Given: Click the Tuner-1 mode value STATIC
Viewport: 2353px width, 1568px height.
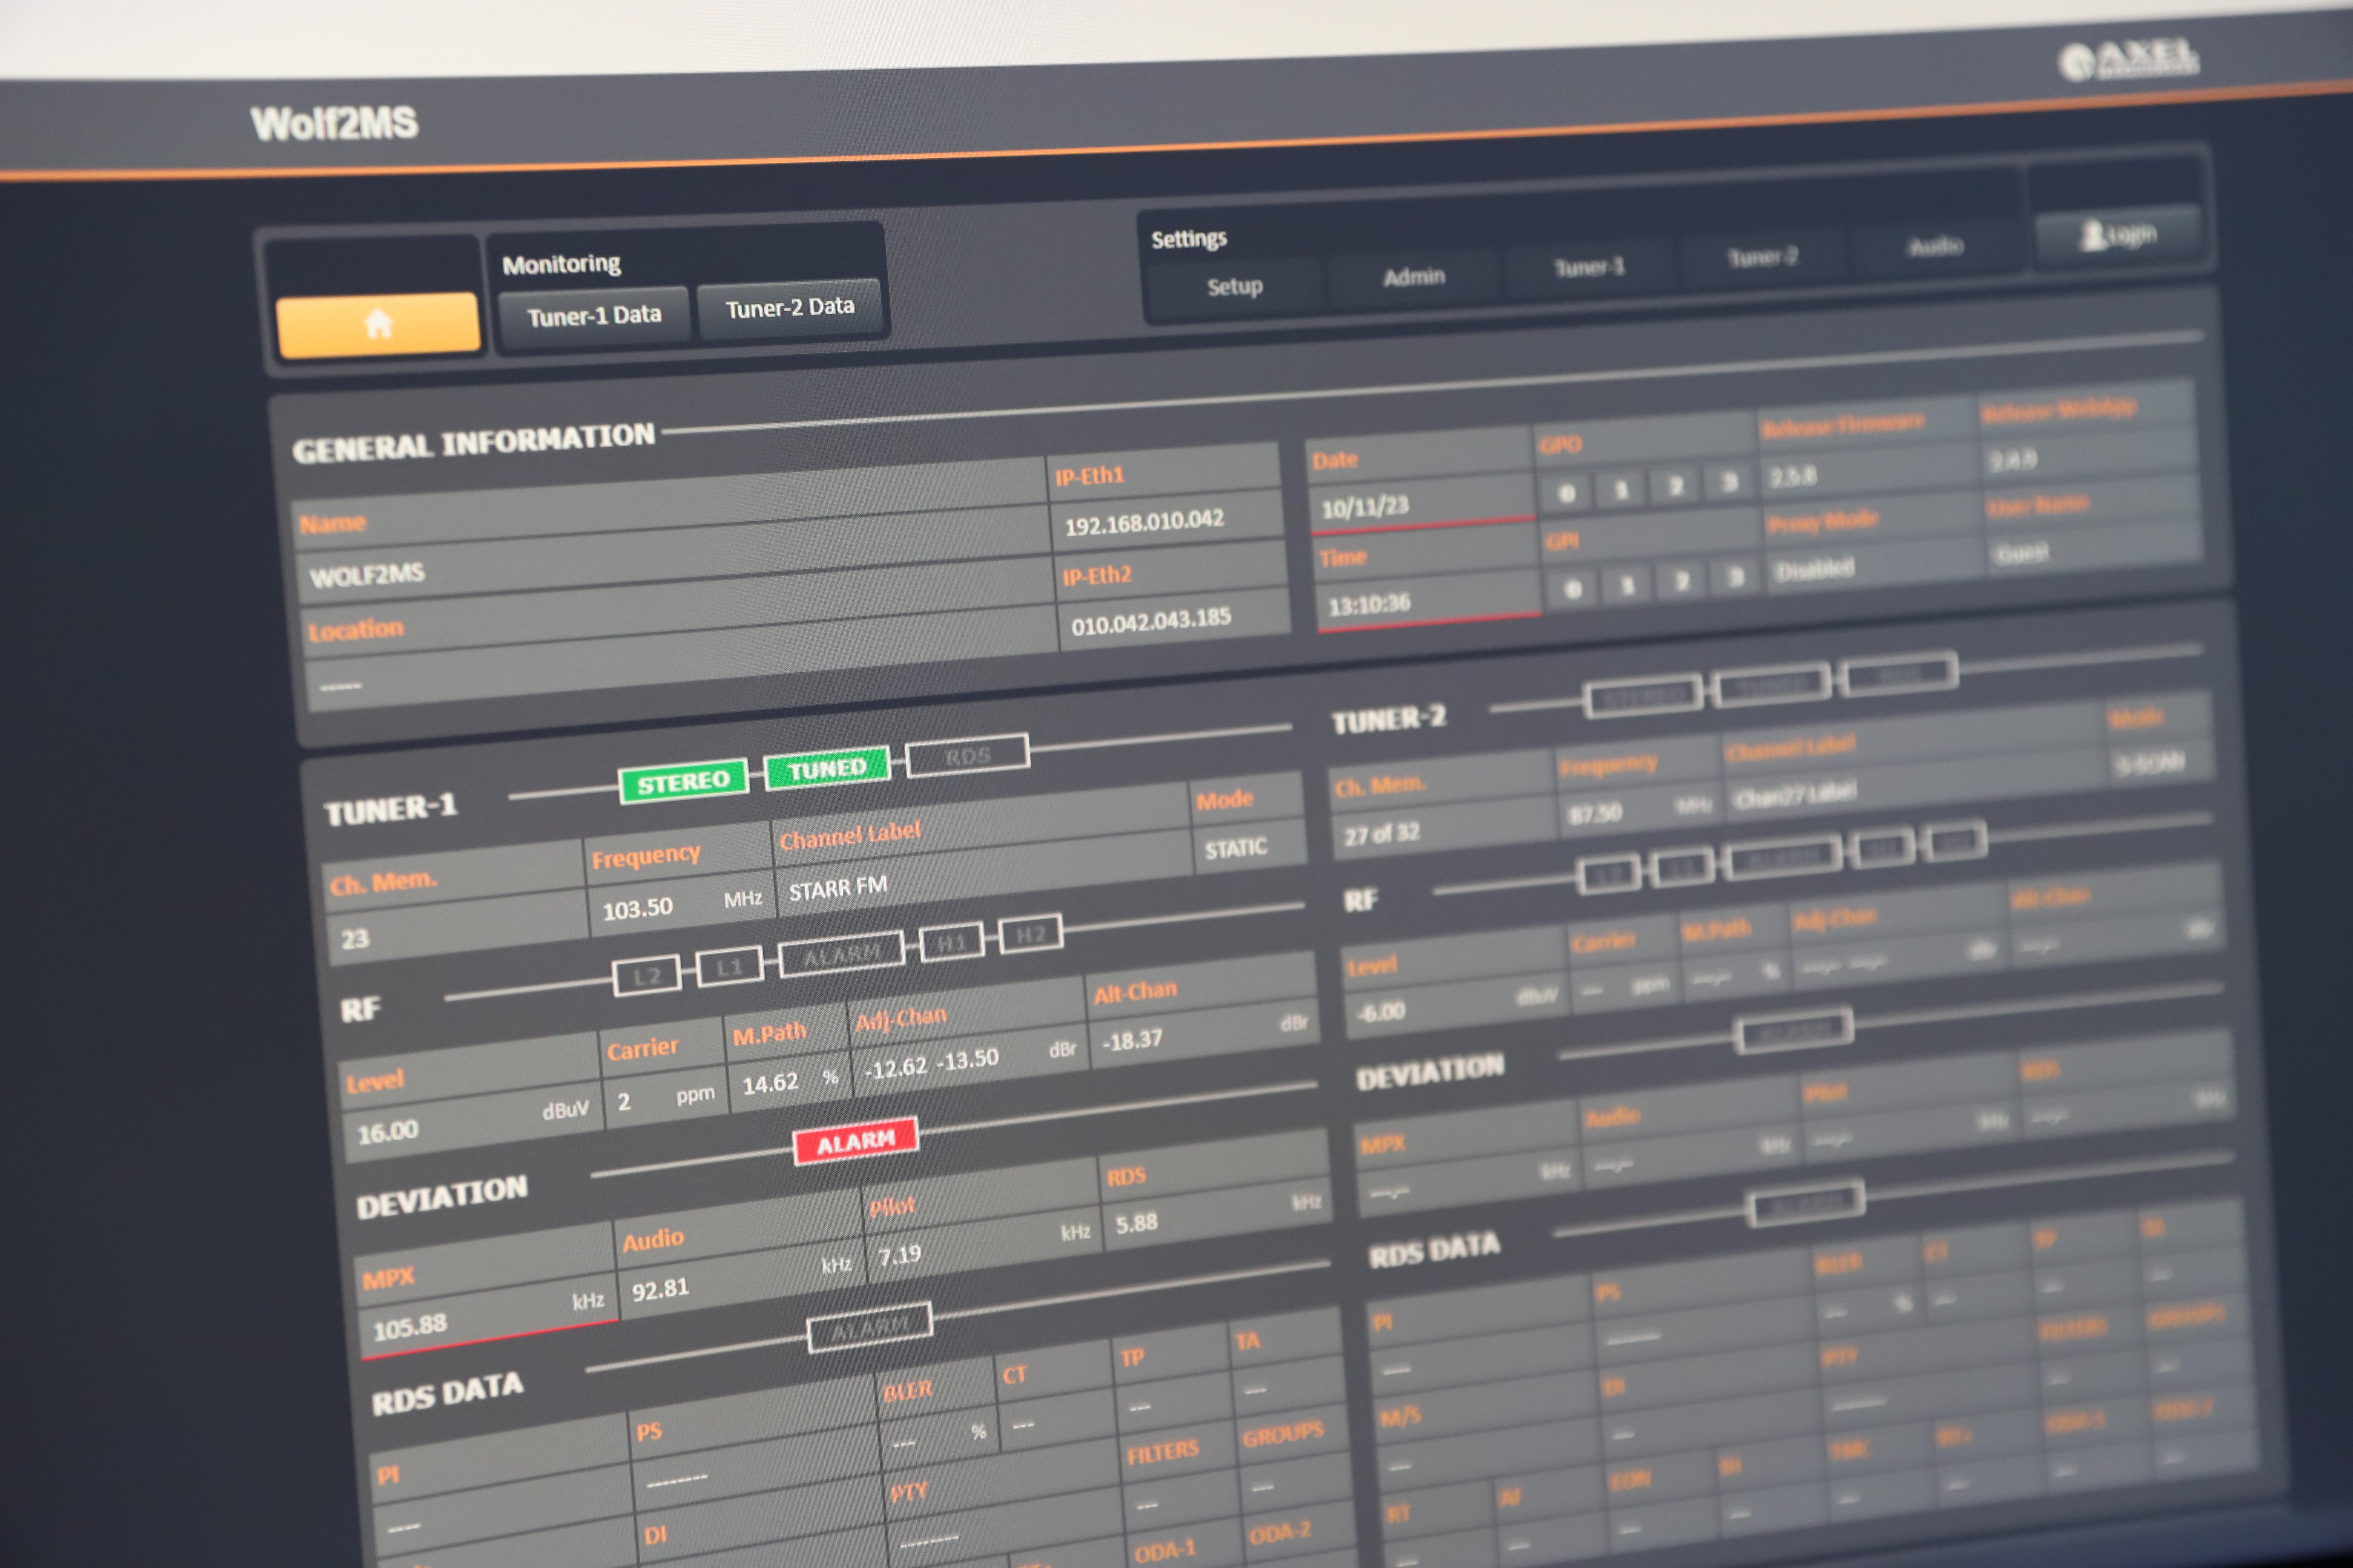Looking at the screenshot, I should click(1236, 849).
